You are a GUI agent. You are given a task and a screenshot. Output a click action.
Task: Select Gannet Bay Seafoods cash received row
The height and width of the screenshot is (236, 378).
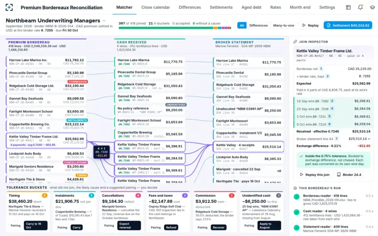click(150, 98)
